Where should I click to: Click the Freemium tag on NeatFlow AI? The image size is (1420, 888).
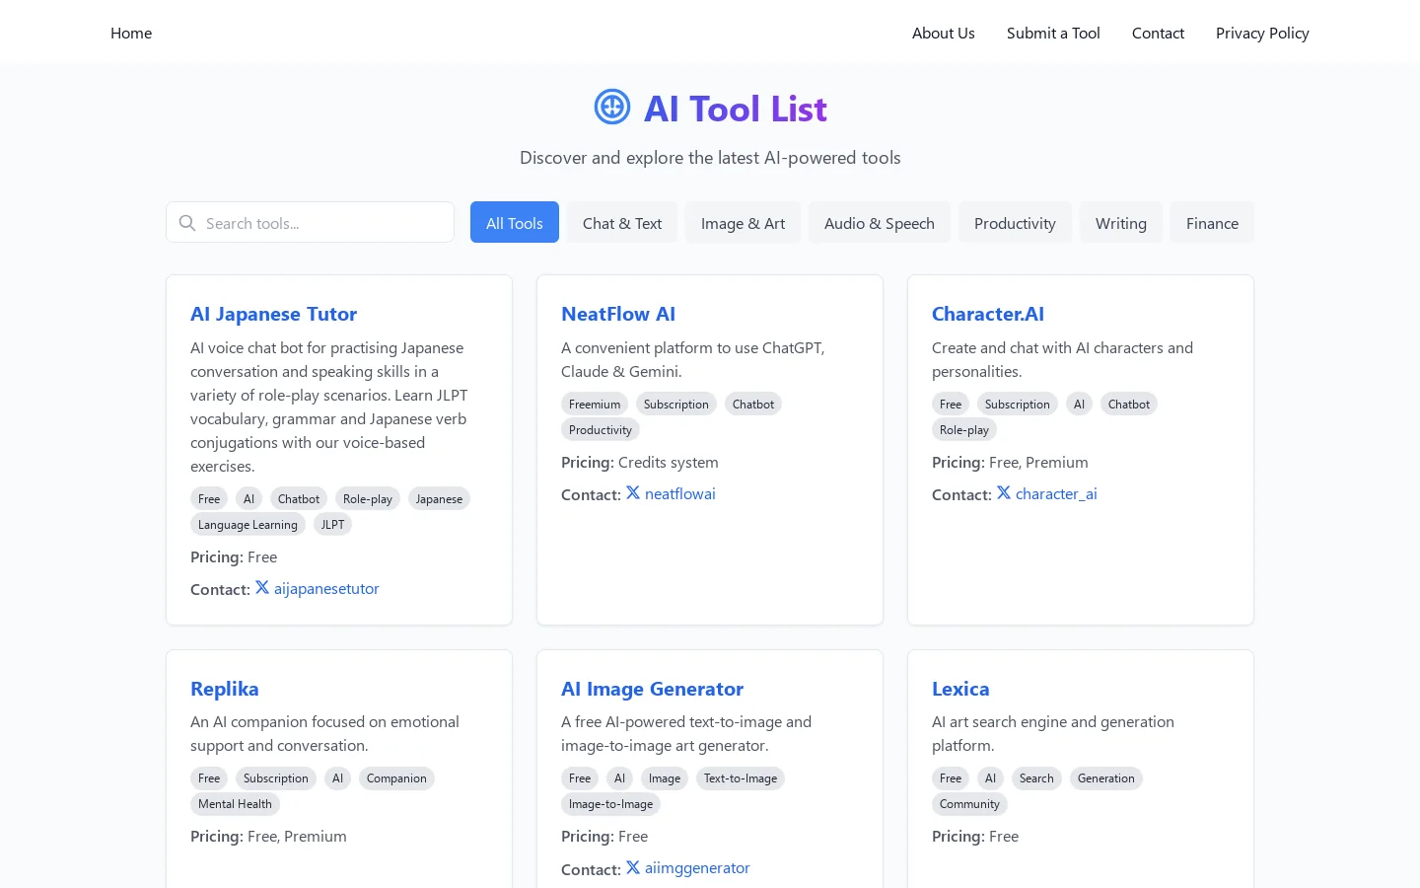[595, 405]
